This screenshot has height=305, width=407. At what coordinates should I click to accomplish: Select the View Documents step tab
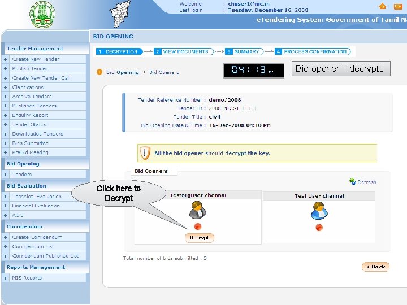184,51
